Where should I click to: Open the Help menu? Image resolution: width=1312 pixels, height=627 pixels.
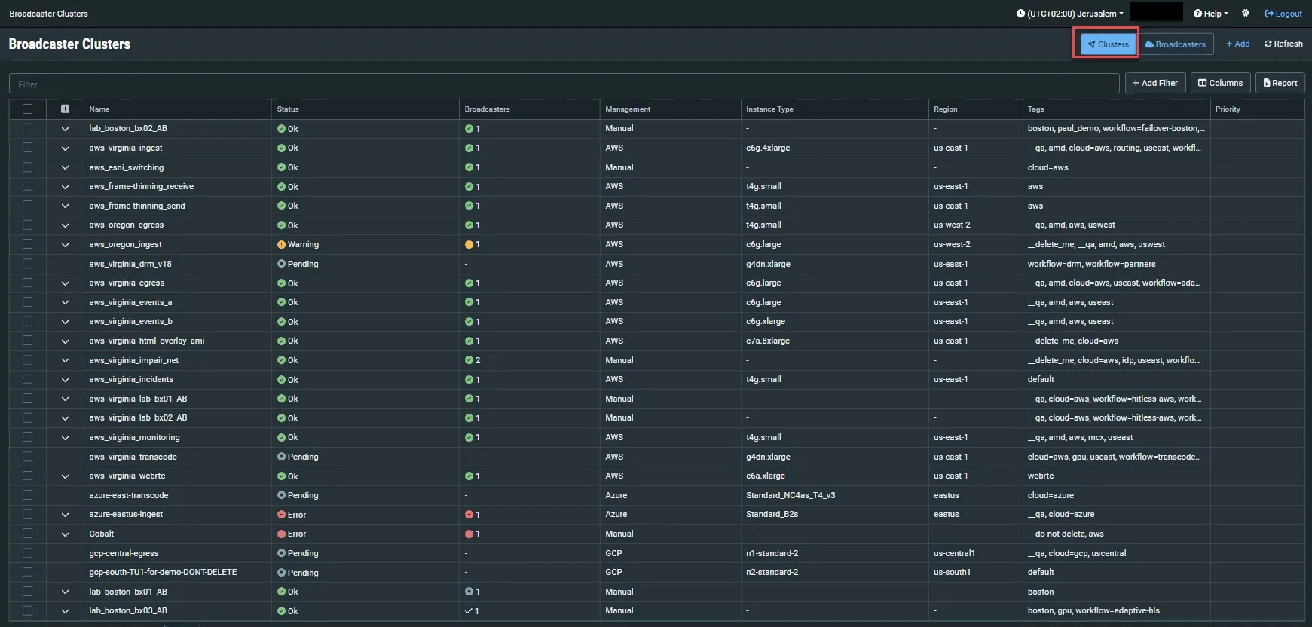(x=1211, y=14)
